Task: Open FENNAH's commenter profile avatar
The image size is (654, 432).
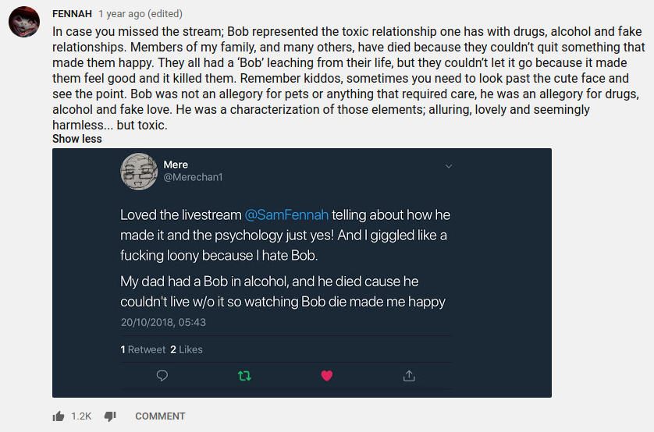Action: (x=24, y=22)
